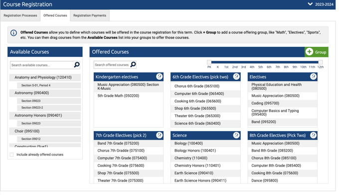Edit the 6th Grade Electives group
The image size is (339, 195).
[x=236, y=76]
